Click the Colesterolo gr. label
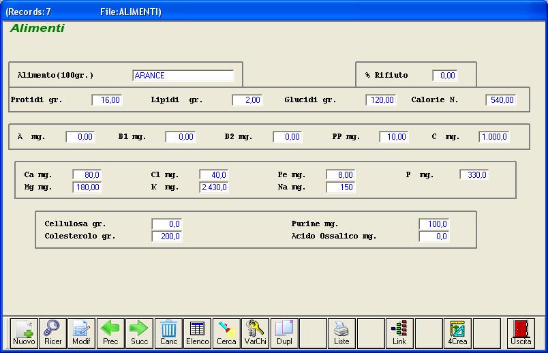 pyautogui.click(x=80, y=236)
